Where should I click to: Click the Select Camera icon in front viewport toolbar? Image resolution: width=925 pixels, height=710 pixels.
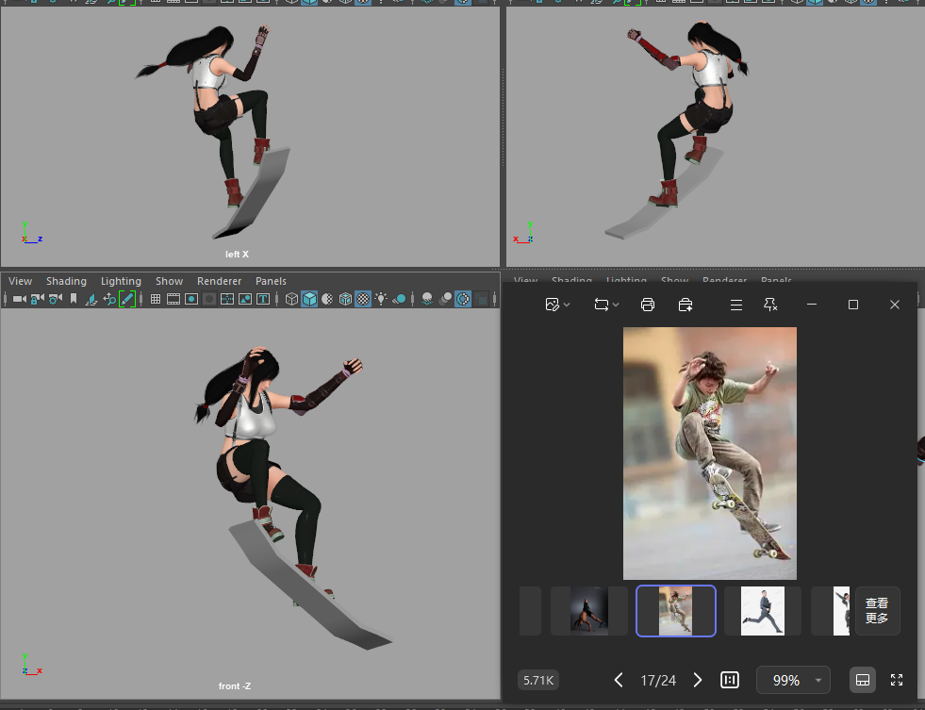20,299
